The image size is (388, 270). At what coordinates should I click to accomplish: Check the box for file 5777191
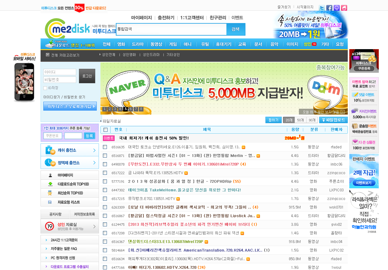[105, 182]
